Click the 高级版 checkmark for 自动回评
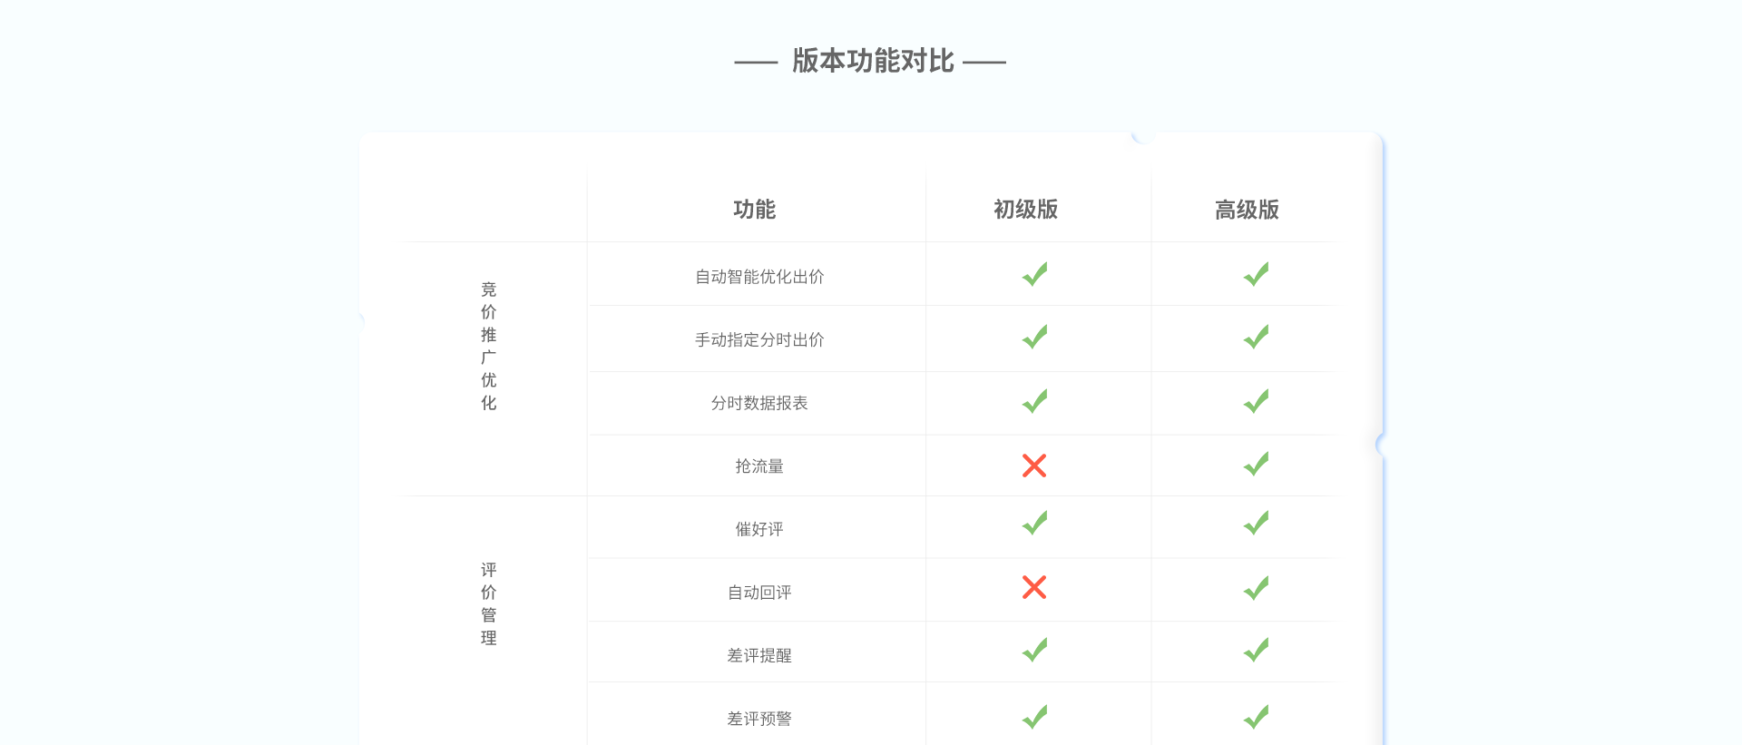Viewport: 1742px width, 745px height. pos(1256,588)
